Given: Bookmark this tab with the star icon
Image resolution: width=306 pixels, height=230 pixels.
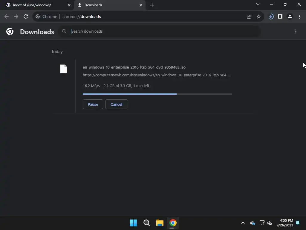Looking at the screenshot, I should [x=259, y=17].
